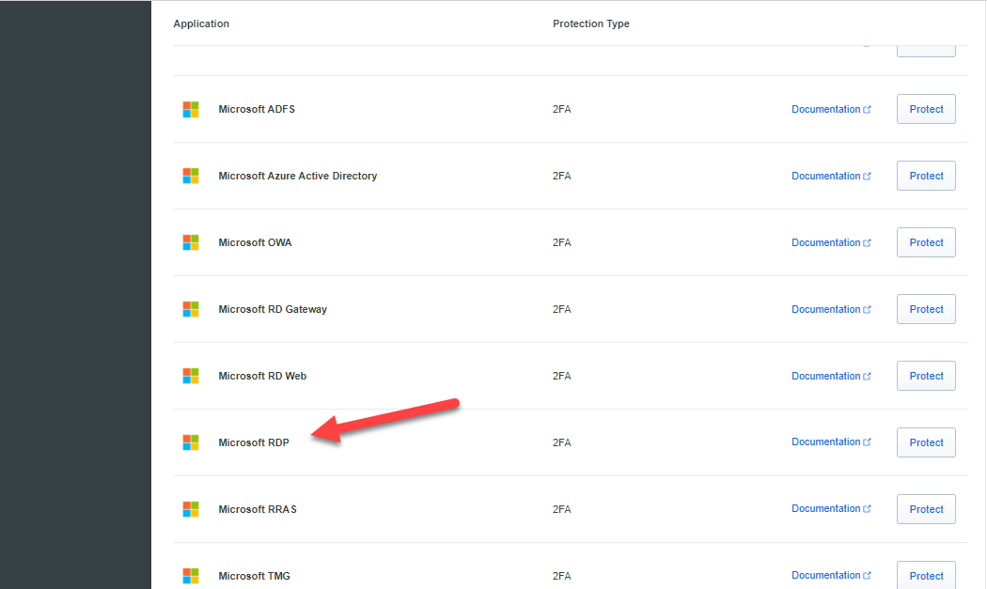987x589 pixels.
Task: Open Documentation link for Microsoft RRAS
Action: 831,509
